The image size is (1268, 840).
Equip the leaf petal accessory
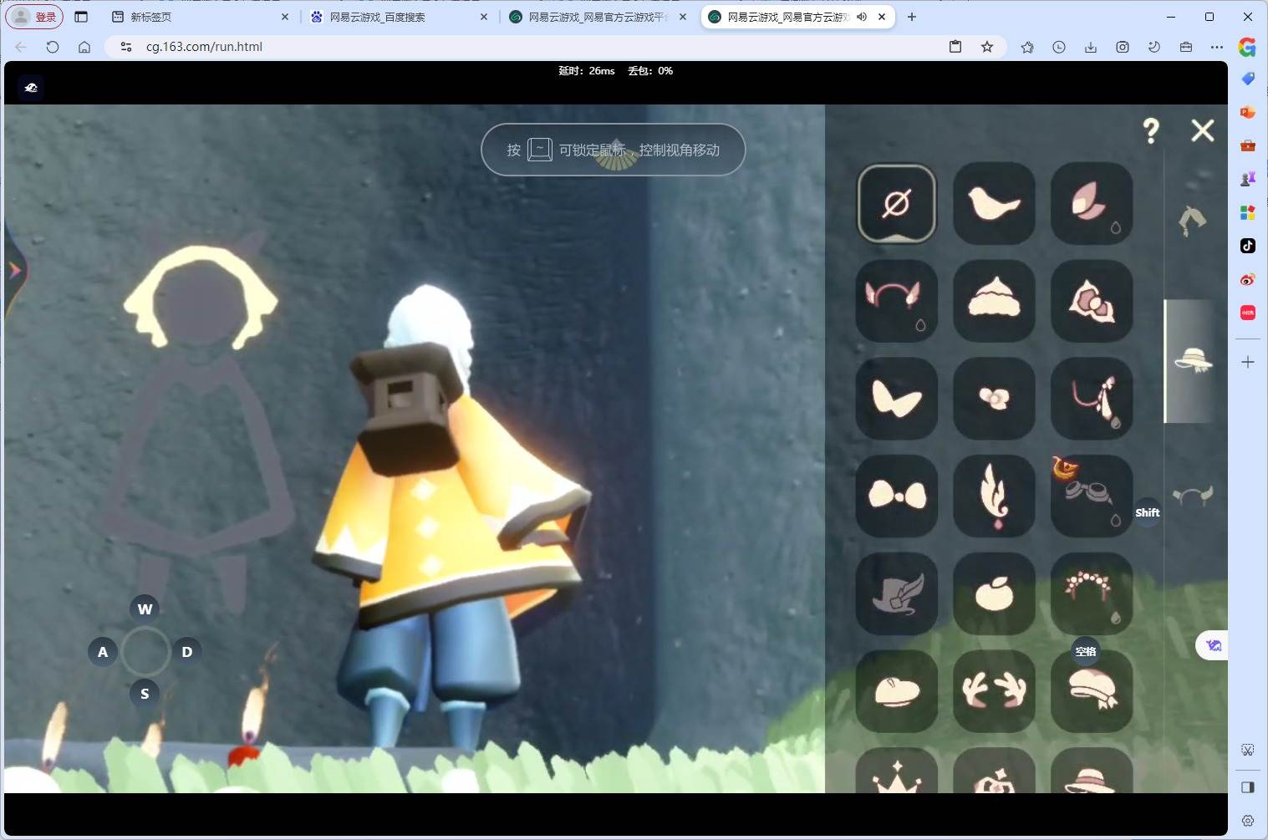(x=1092, y=203)
